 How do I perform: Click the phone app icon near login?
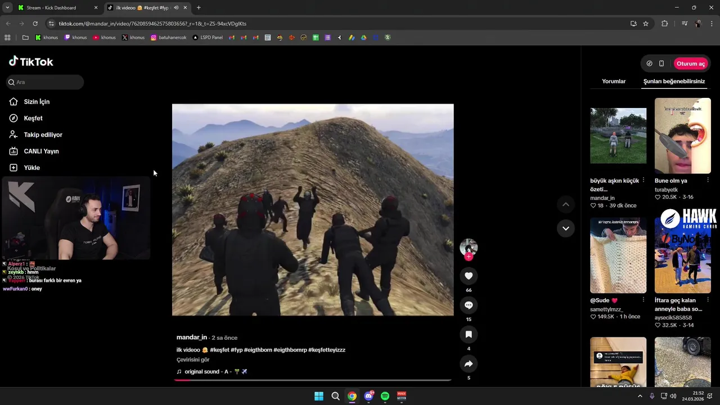click(661, 64)
